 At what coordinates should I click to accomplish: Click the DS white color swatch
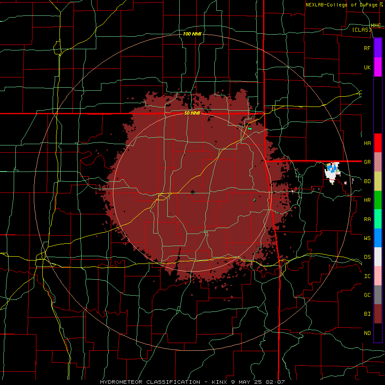point(378,257)
